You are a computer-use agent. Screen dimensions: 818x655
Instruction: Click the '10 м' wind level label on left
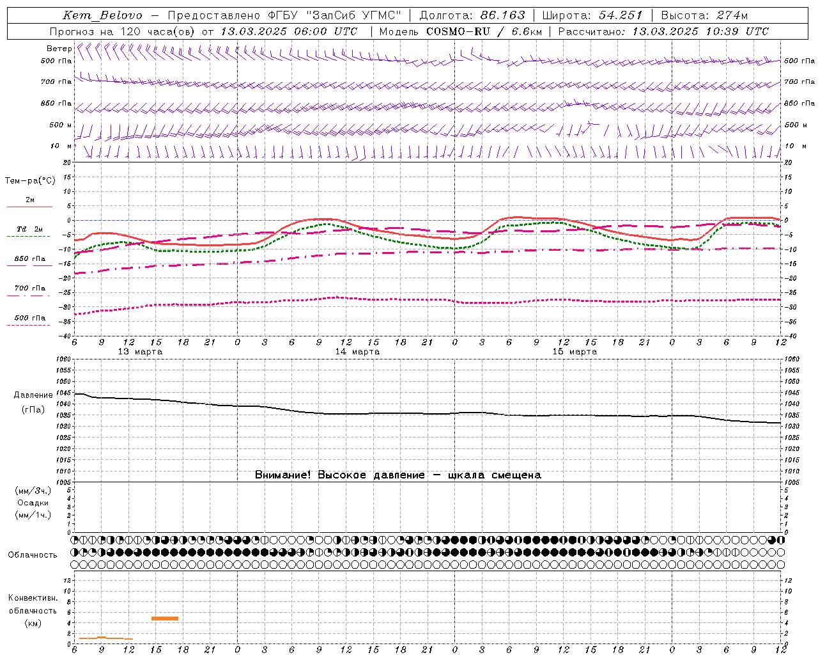click(61, 146)
